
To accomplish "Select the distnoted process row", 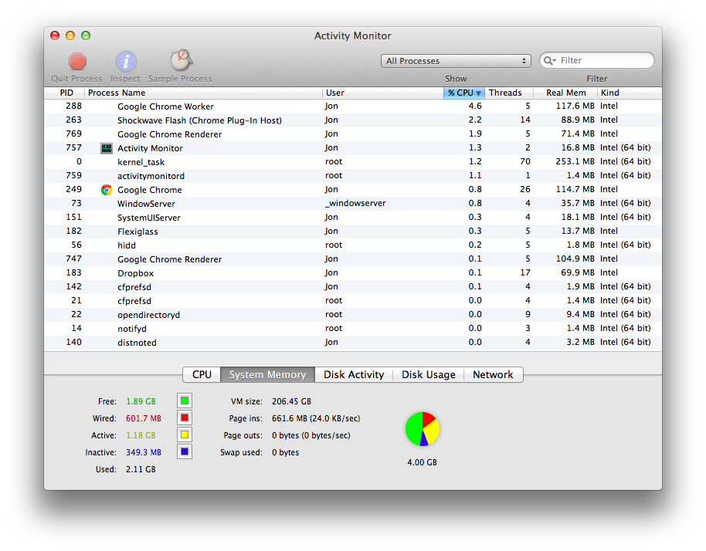I will (x=353, y=343).
